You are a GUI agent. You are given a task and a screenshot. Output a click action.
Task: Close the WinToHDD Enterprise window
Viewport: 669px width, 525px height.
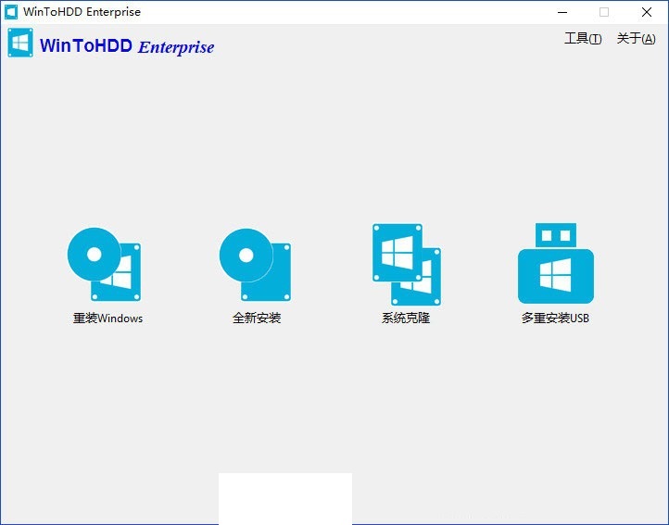pos(647,12)
